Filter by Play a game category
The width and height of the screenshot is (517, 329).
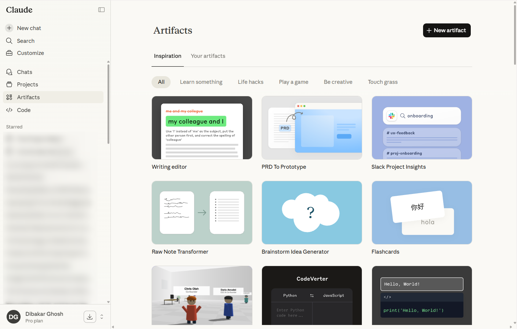point(294,82)
